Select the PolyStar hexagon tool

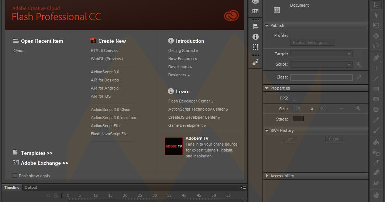click(376, 109)
